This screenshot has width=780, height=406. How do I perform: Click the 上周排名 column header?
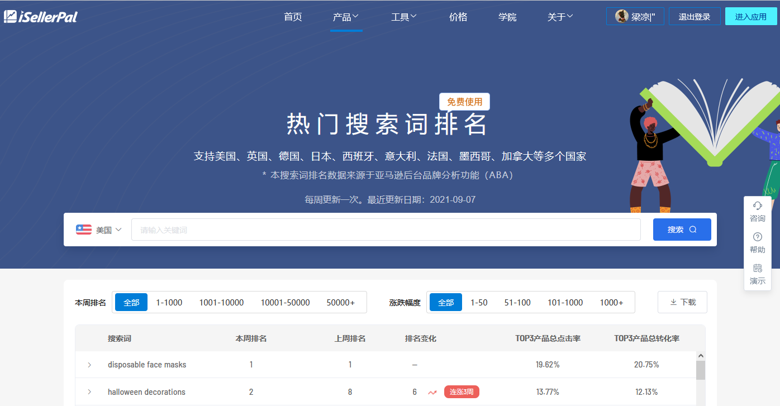click(x=350, y=338)
